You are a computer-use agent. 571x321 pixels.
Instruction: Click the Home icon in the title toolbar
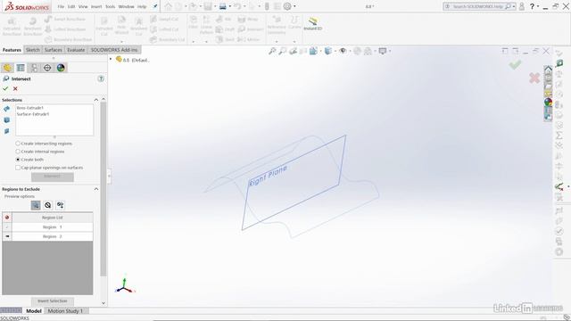[169, 6]
